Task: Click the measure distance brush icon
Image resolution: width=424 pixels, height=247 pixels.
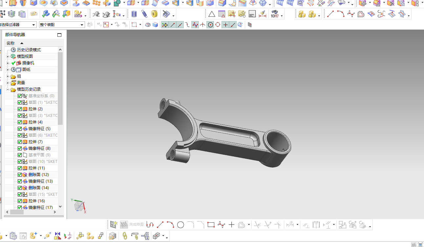Action: point(262,14)
